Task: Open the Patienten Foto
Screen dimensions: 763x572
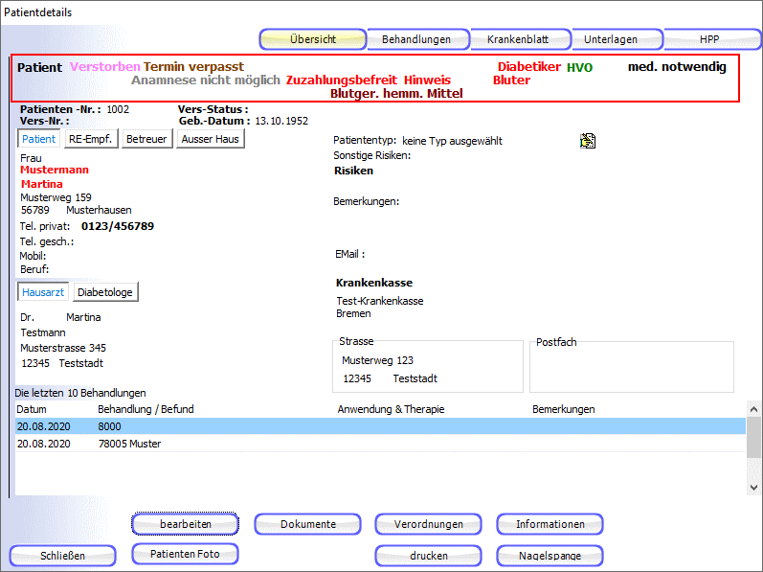Action: pyautogui.click(x=185, y=554)
